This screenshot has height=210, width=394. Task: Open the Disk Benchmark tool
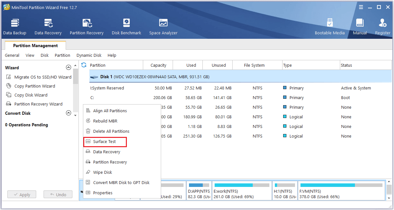[127, 27]
